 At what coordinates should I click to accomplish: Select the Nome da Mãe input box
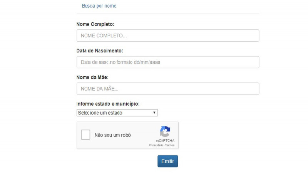point(168,89)
